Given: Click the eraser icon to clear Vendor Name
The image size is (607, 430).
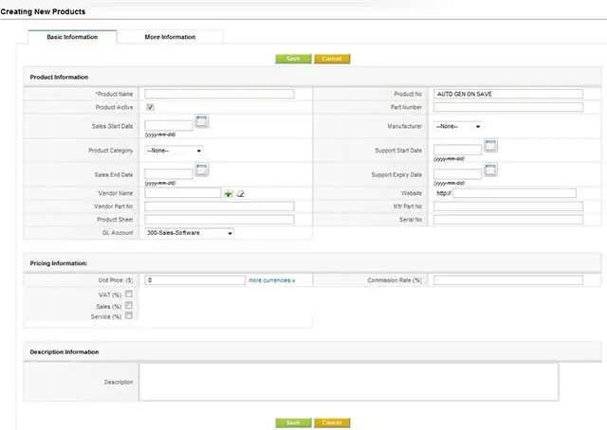Looking at the screenshot, I should pos(240,194).
